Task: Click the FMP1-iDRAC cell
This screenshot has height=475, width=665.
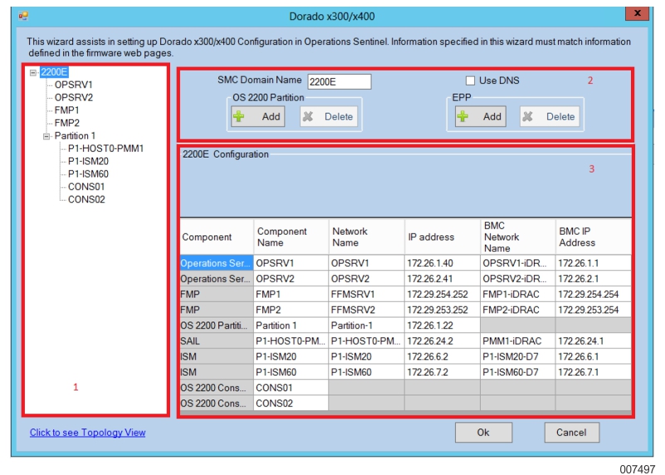Action: coord(518,294)
